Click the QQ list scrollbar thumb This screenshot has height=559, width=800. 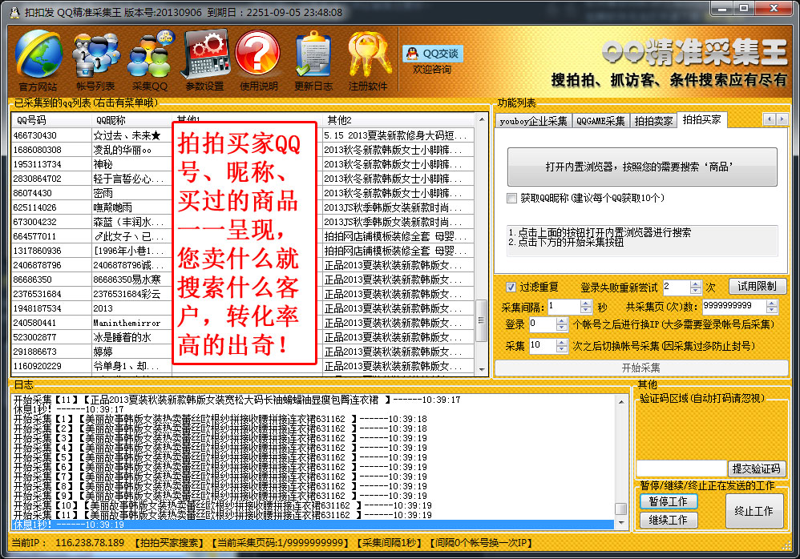coord(481,320)
